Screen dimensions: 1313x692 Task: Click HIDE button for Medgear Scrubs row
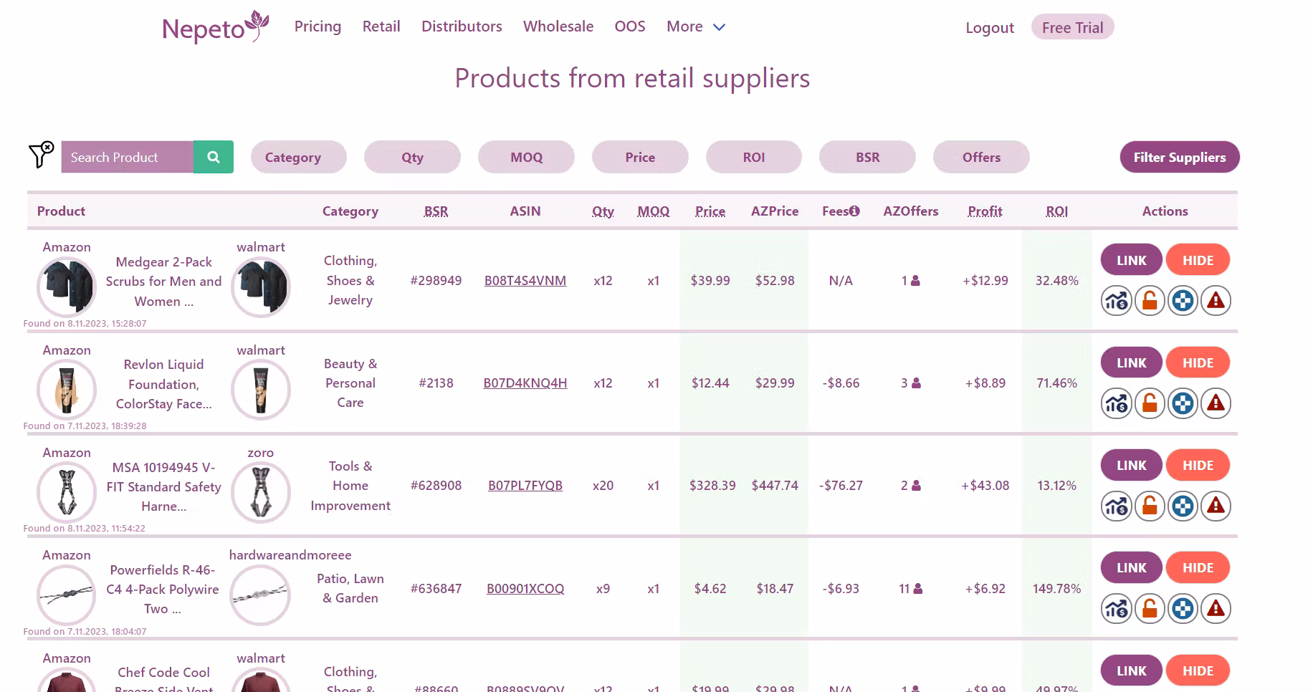tap(1198, 260)
